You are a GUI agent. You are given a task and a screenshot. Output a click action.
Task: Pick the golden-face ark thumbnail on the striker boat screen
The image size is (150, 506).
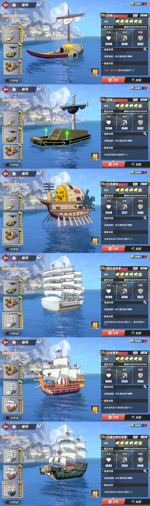pos(11,68)
